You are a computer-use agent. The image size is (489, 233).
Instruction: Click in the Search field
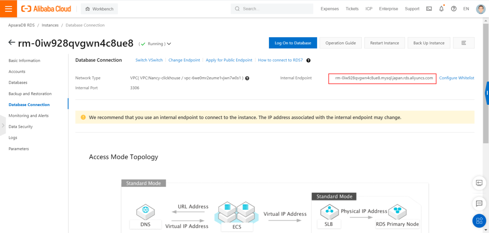(x=272, y=9)
